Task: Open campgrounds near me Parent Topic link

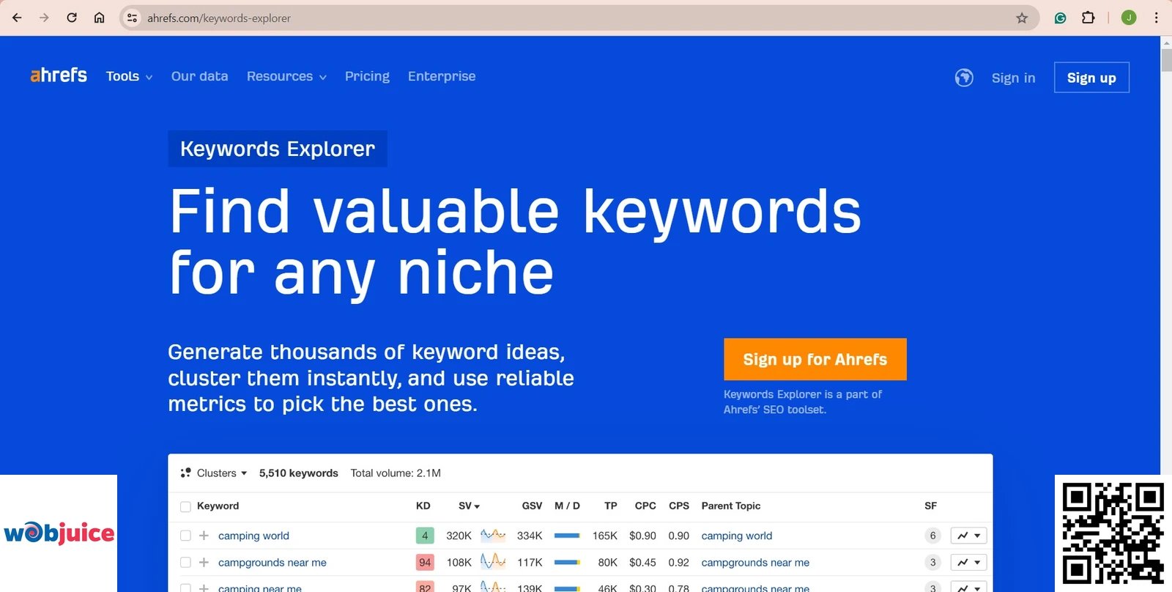Action: [755, 563]
